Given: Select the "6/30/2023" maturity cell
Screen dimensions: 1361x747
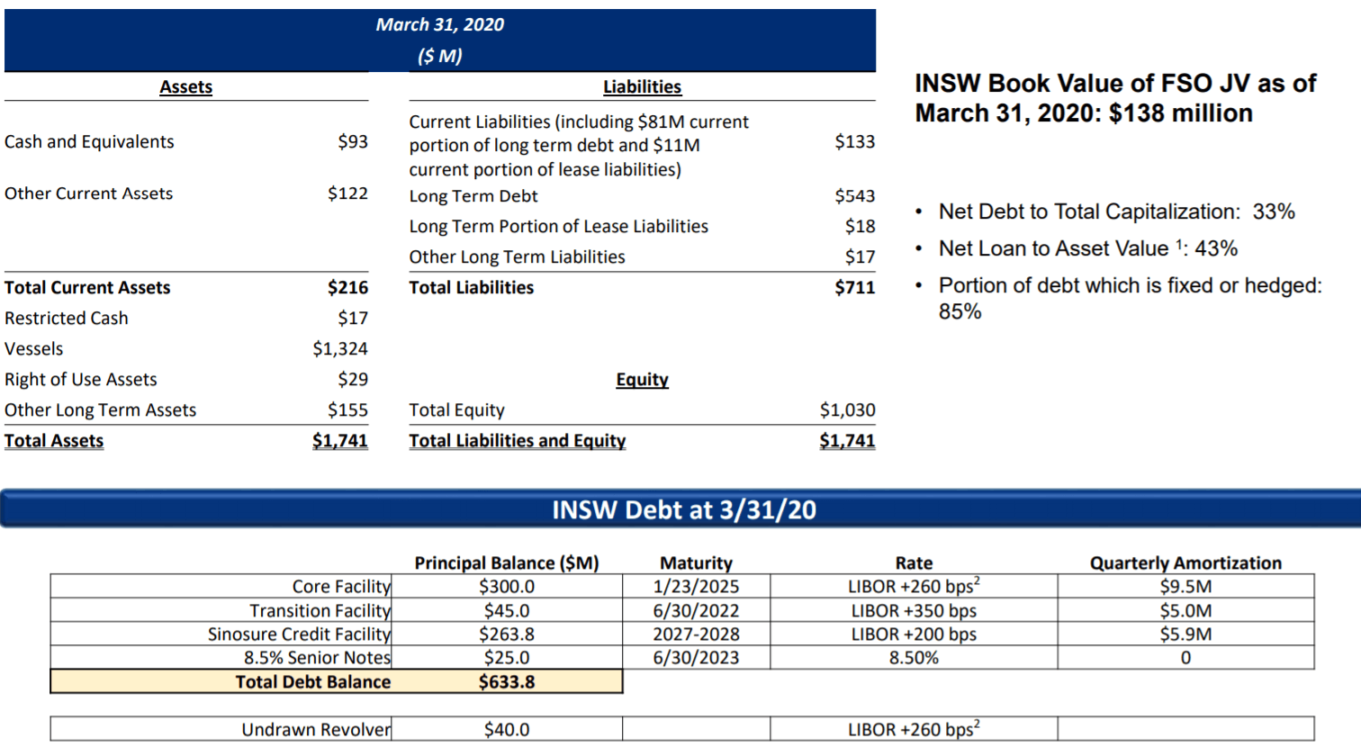Looking at the screenshot, I should 696,657.
